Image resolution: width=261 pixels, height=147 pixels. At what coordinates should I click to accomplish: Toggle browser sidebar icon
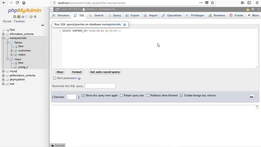pyautogui.click(x=249, y=3)
